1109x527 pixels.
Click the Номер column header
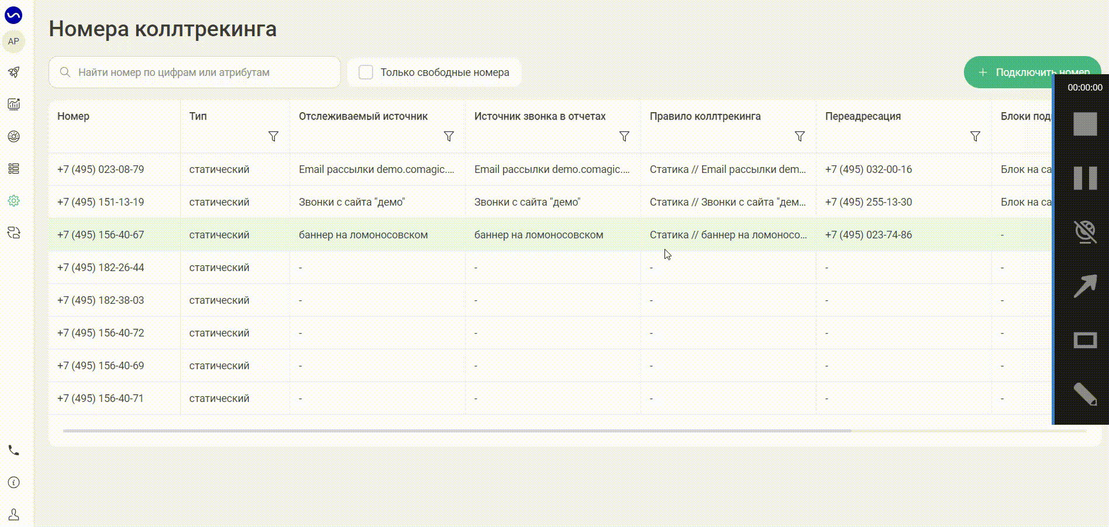[73, 116]
